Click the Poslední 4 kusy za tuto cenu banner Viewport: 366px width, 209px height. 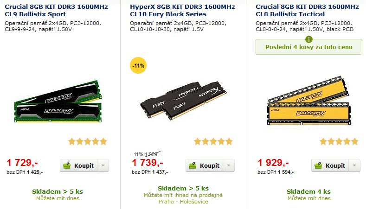pyautogui.click(x=309, y=47)
